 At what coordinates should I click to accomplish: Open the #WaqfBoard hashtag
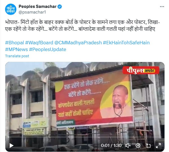(x=39, y=43)
